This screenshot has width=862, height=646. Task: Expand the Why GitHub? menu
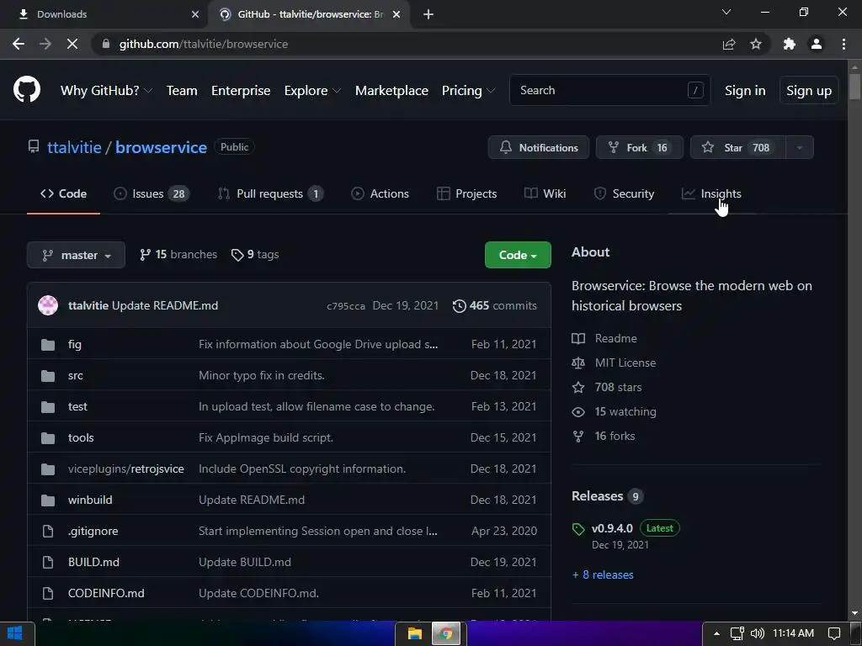point(106,91)
